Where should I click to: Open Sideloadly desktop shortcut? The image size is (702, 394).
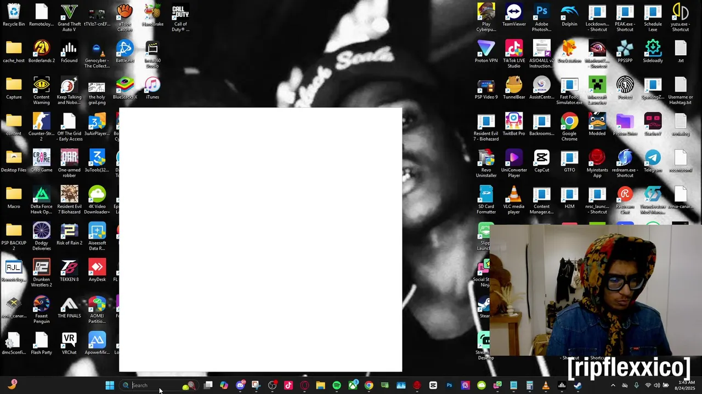pyautogui.click(x=653, y=52)
